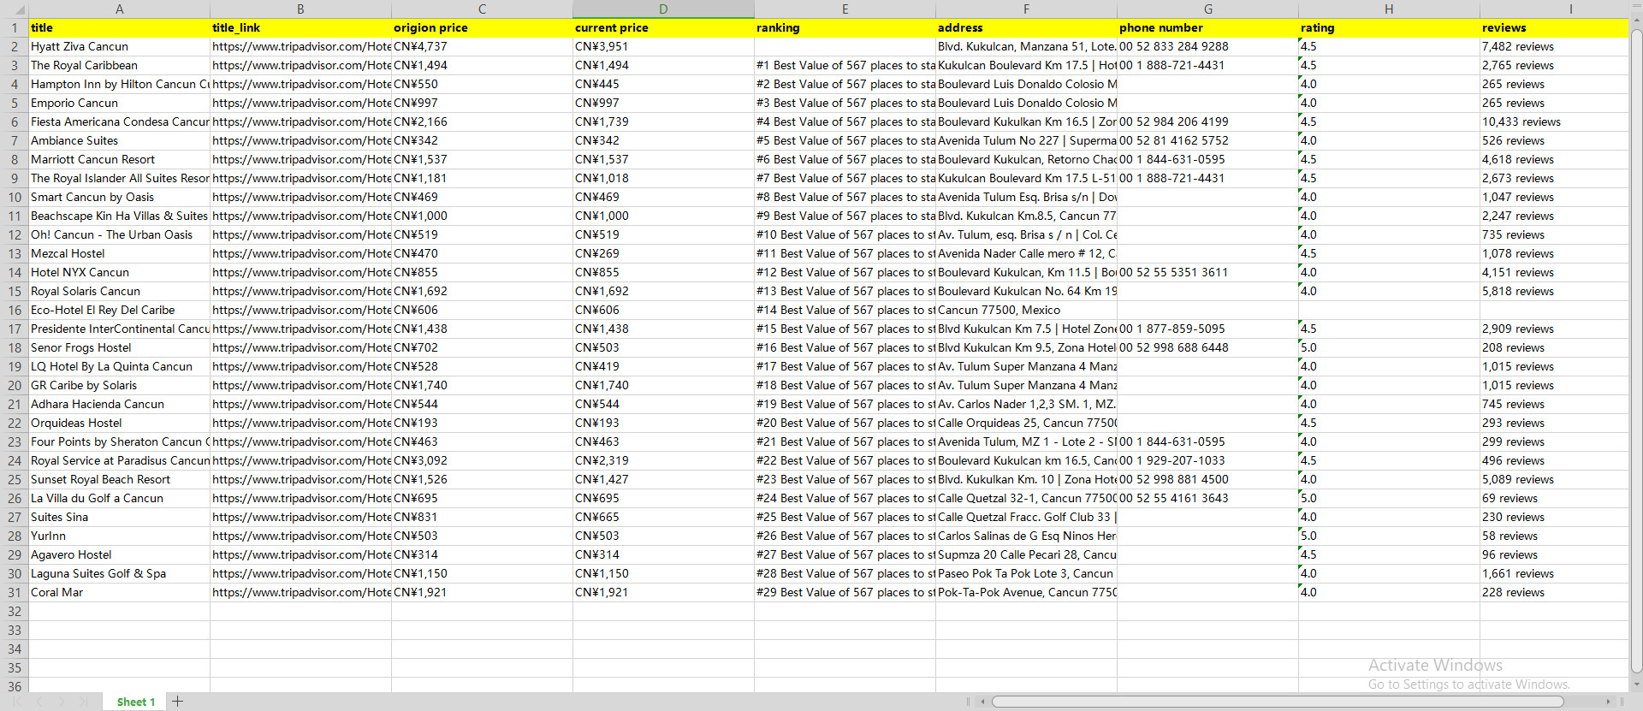The image size is (1643, 711).
Task: Select the Emporio Cancun cell
Action: (120, 104)
